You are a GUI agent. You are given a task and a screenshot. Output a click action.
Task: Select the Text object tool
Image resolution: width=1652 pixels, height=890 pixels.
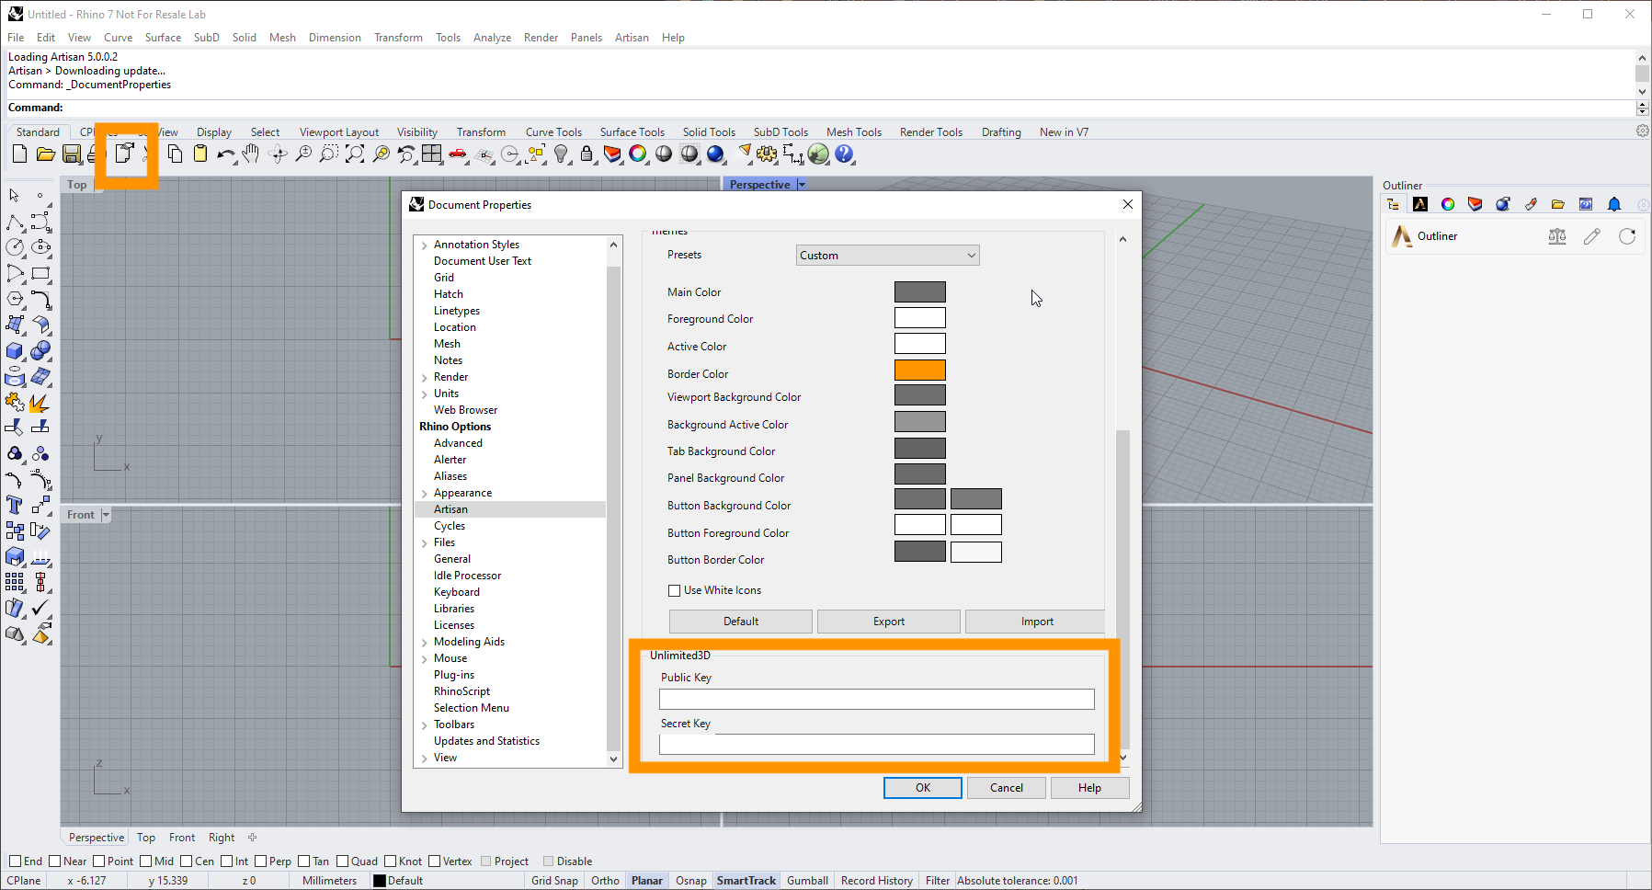pyautogui.click(x=15, y=505)
